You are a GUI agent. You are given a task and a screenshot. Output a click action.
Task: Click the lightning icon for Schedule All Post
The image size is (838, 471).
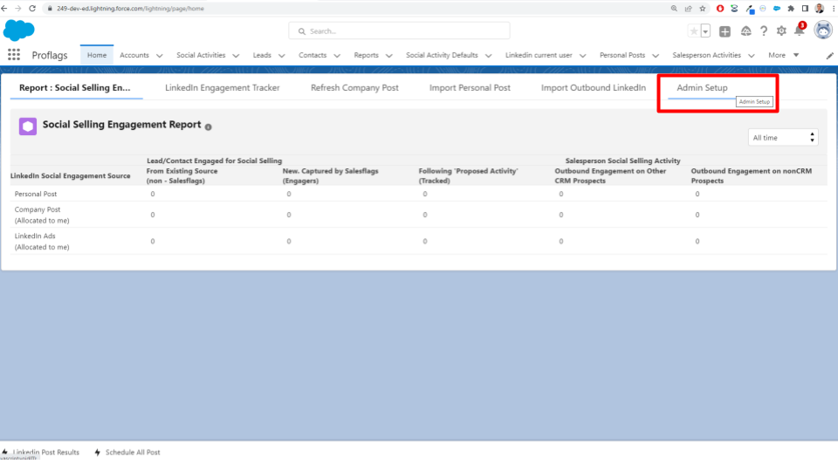click(x=97, y=453)
